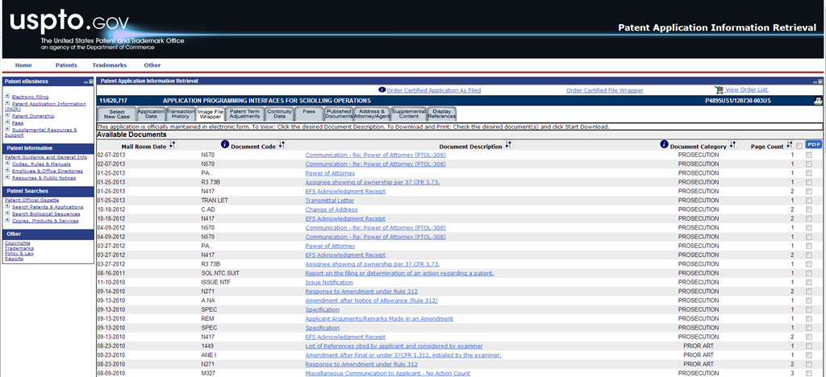The height and width of the screenshot is (377, 826).
Task: Maximize the Patent Application Information Retrieval panel
Action: 820,81
